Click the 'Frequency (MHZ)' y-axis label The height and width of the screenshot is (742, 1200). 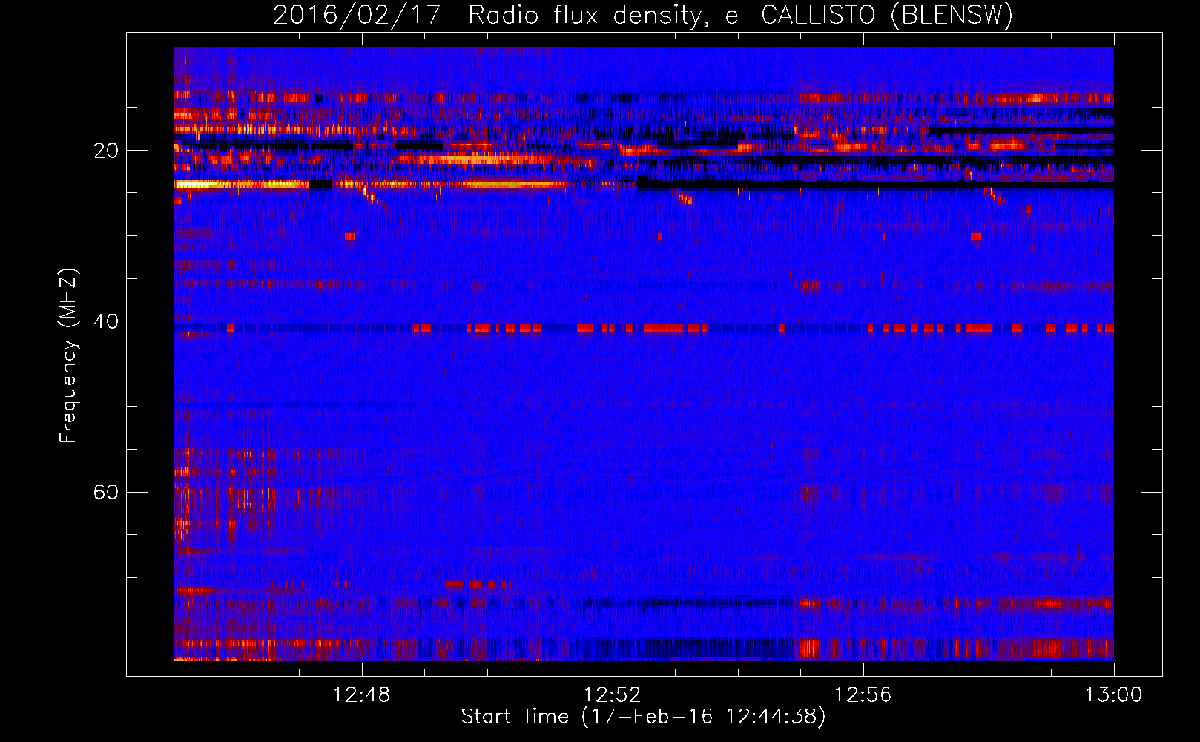click(x=67, y=356)
